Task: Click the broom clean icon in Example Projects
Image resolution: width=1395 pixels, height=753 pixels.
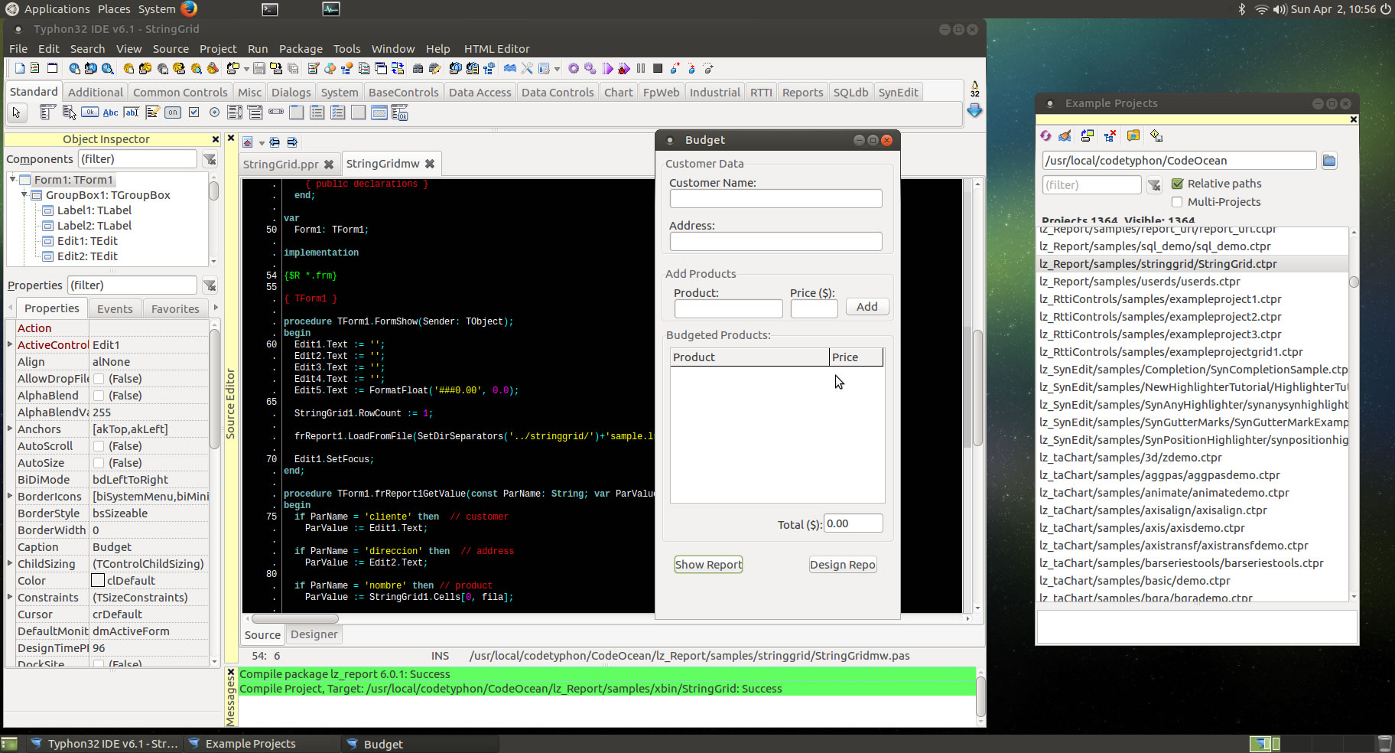Action: 1065,135
